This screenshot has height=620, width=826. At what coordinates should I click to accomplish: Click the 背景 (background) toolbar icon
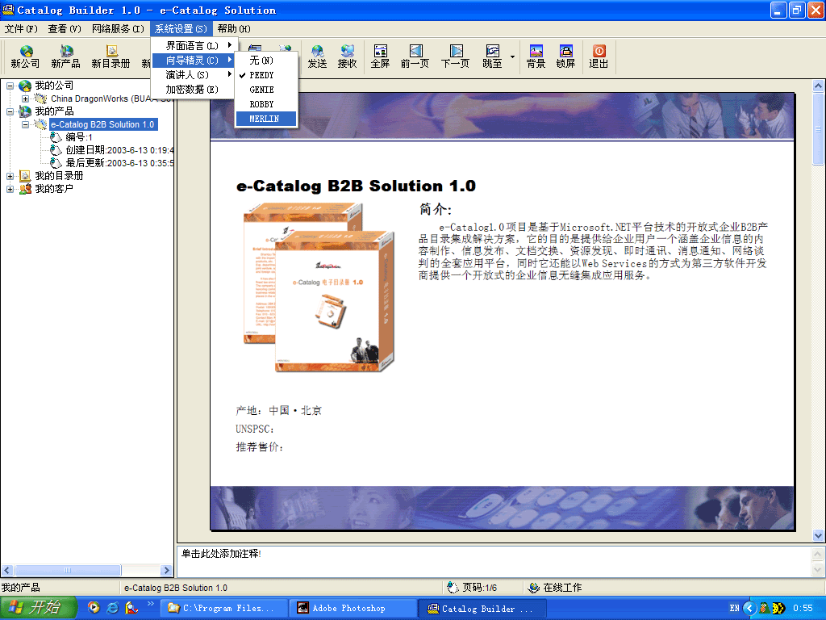[536, 57]
